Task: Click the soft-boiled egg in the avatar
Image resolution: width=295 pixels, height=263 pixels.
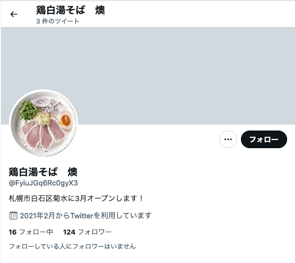Action: (x=65, y=120)
